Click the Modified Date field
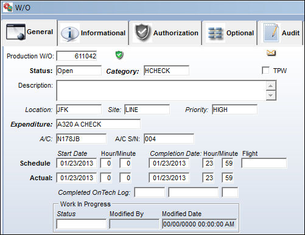The width and height of the screenshot is (305, 235). pos(200,224)
